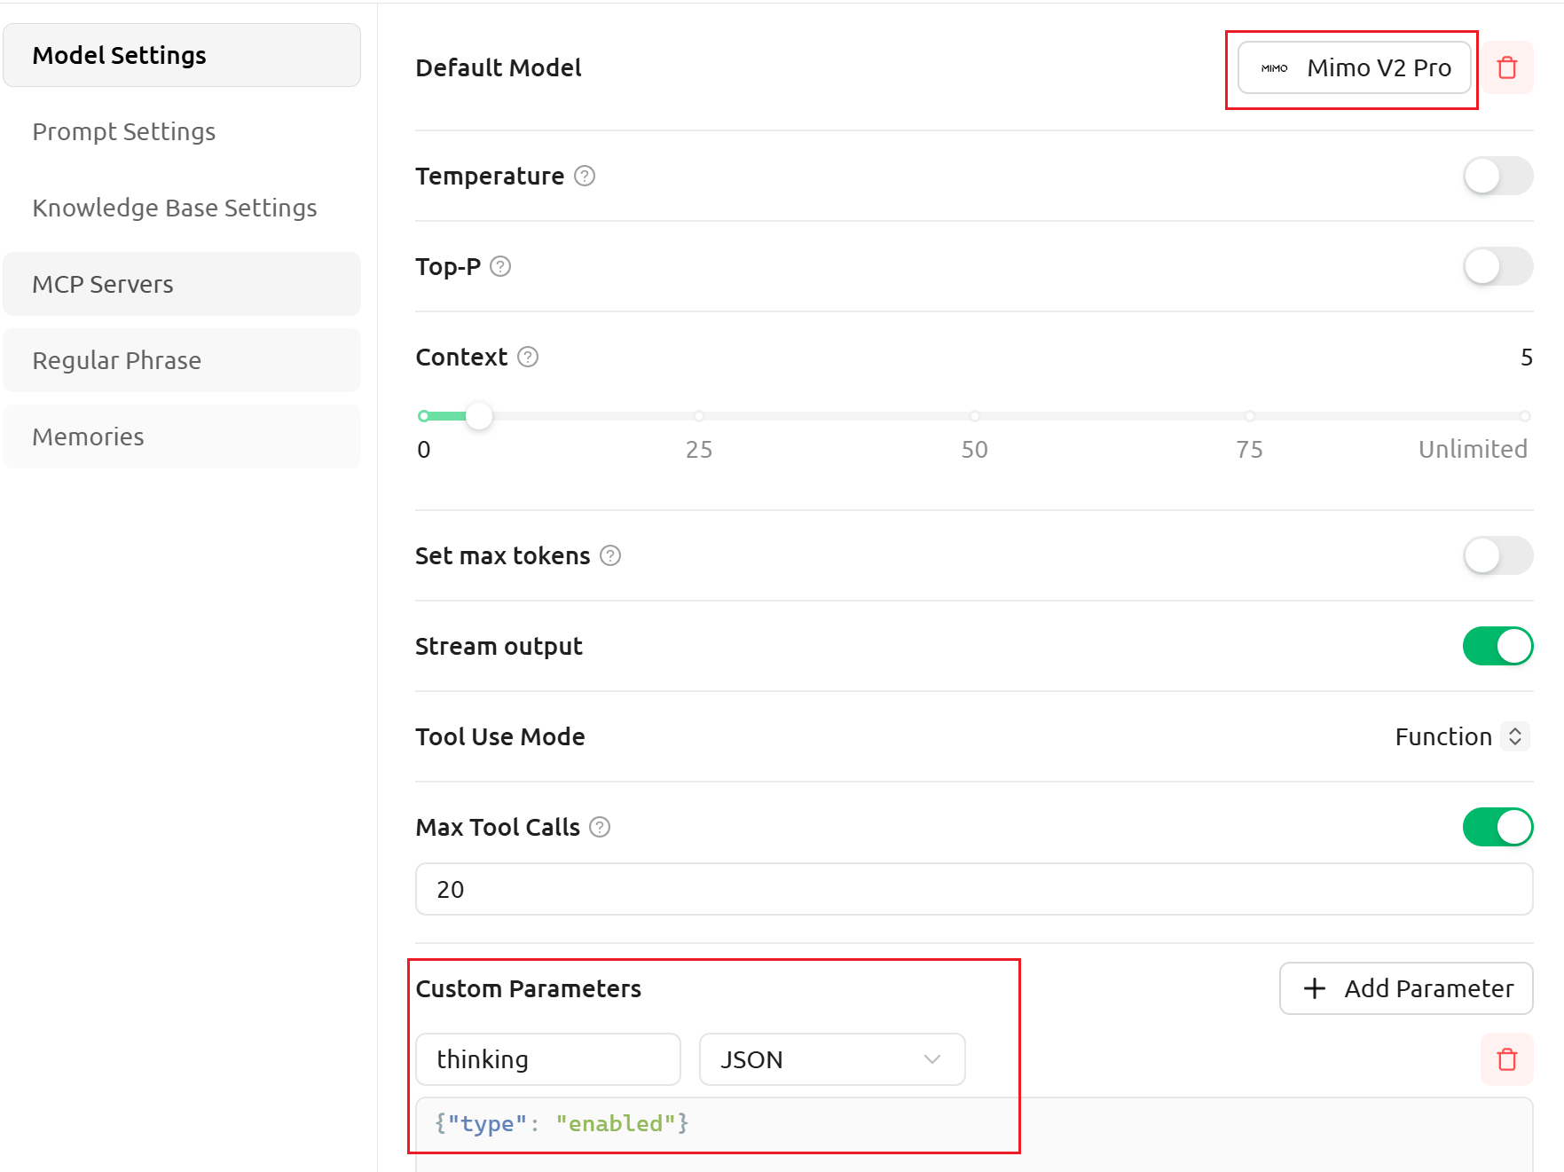Delete the default model with trash icon

pyautogui.click(x=1506, y=67)
